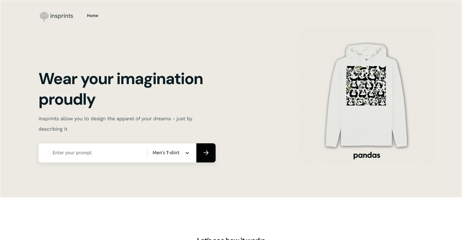Screen dimensions: 462x240
Task: Click the hoodie's left sleeve
Action: click(x=333, y=104)
